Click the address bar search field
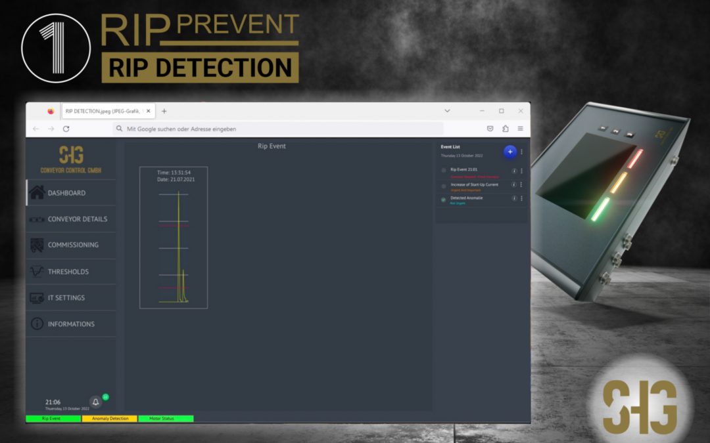This screenshot has height=443, width=710. click(x=277, y=129)
